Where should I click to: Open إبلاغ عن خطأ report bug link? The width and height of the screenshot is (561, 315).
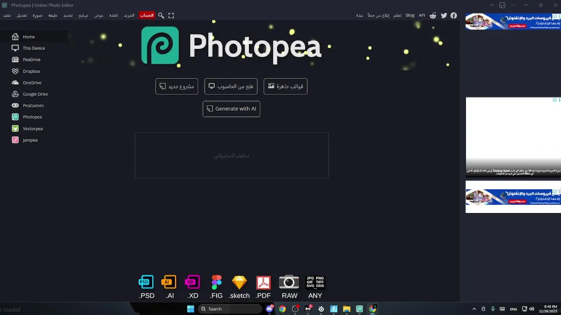pos(379,15)
